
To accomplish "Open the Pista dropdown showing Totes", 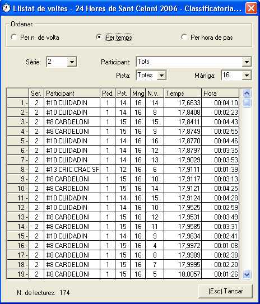I will [x=161, y=75].
